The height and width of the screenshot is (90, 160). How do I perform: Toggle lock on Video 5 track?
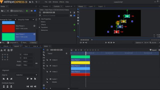[47, 66]
